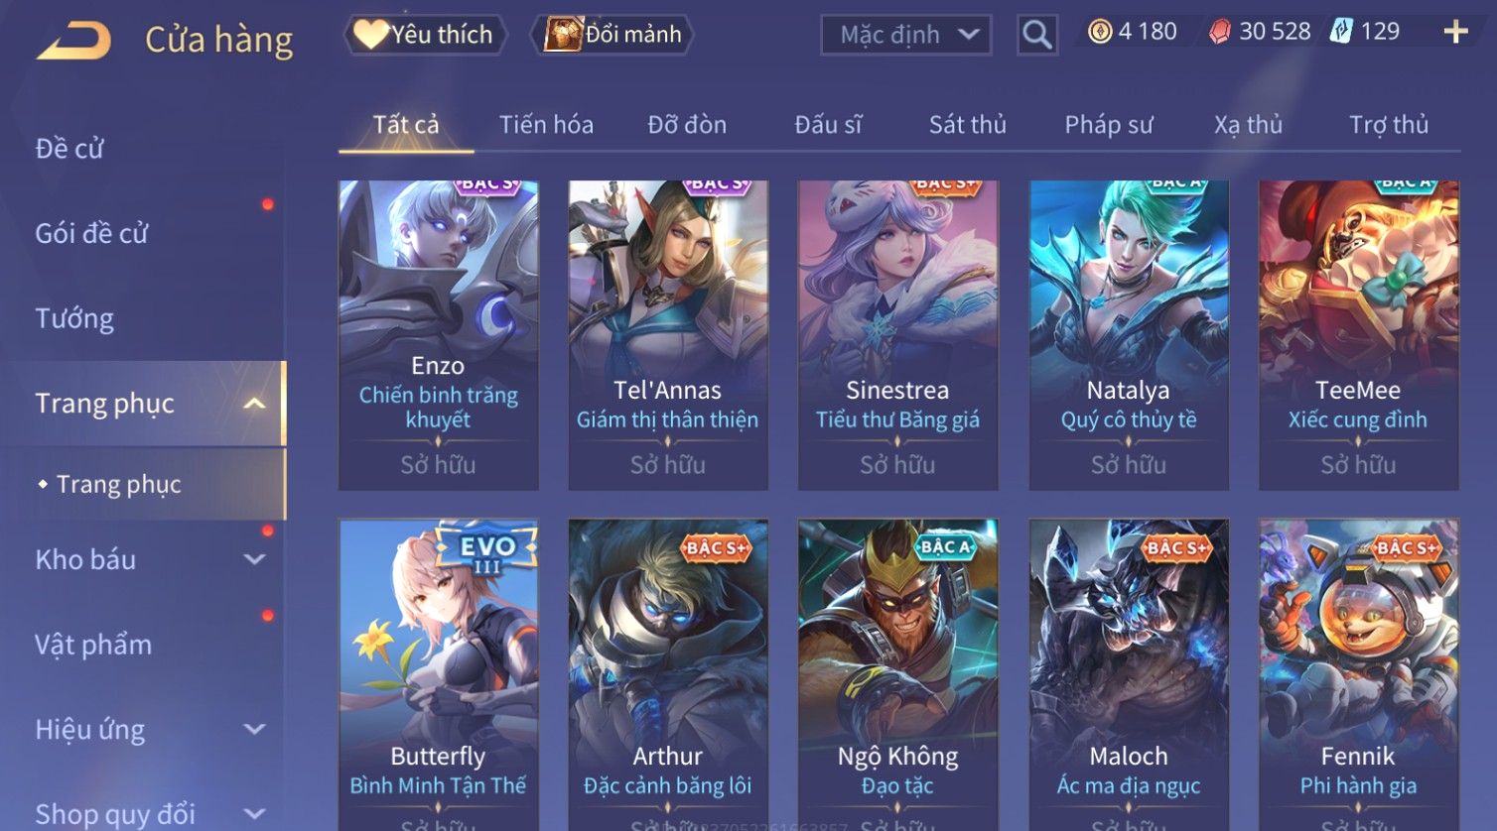This screenshot has width=1497, height=831.
Task: Open the Mặc định sort dropdown
Action: pyautogui.click(x=906, y=36)
